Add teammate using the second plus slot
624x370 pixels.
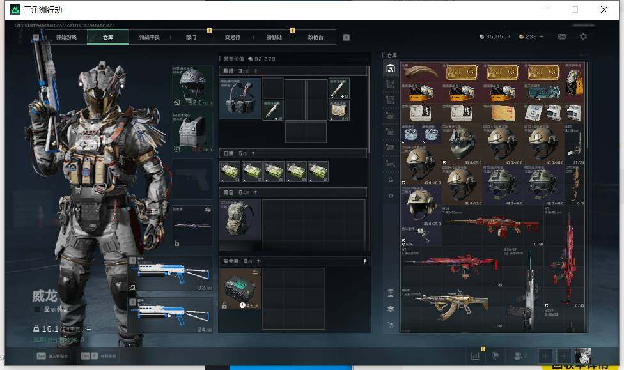pos(564,356)
